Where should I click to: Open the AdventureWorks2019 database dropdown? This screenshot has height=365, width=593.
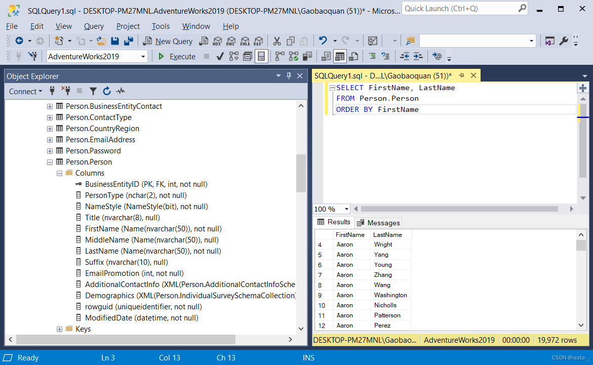[144, 56]
